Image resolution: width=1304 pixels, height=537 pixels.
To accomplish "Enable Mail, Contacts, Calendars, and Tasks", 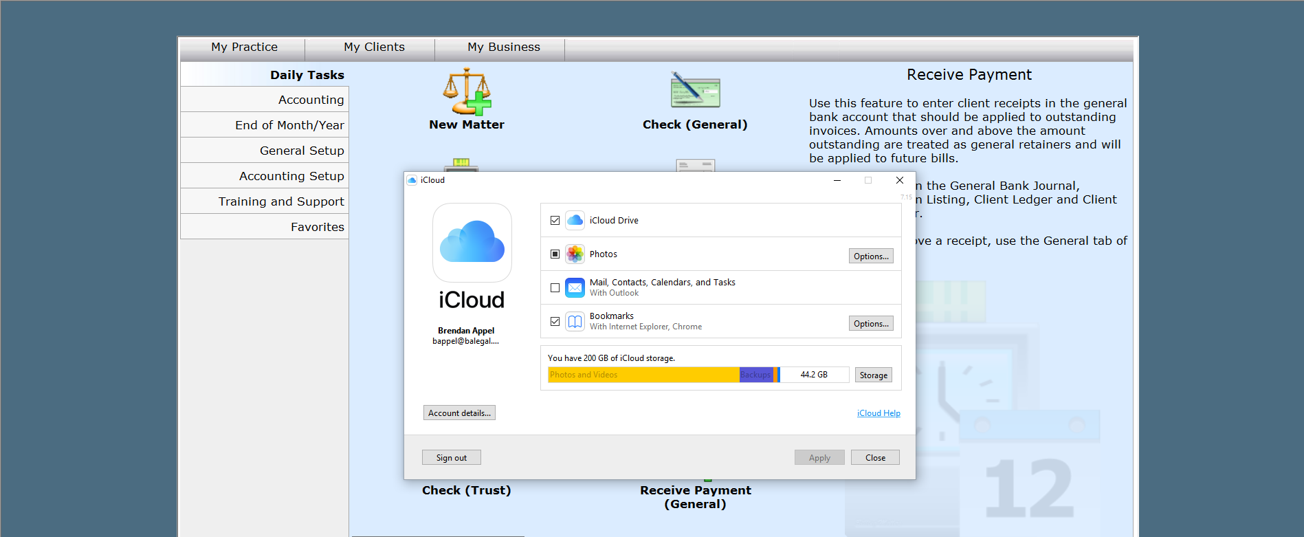I will click(555, 288).
